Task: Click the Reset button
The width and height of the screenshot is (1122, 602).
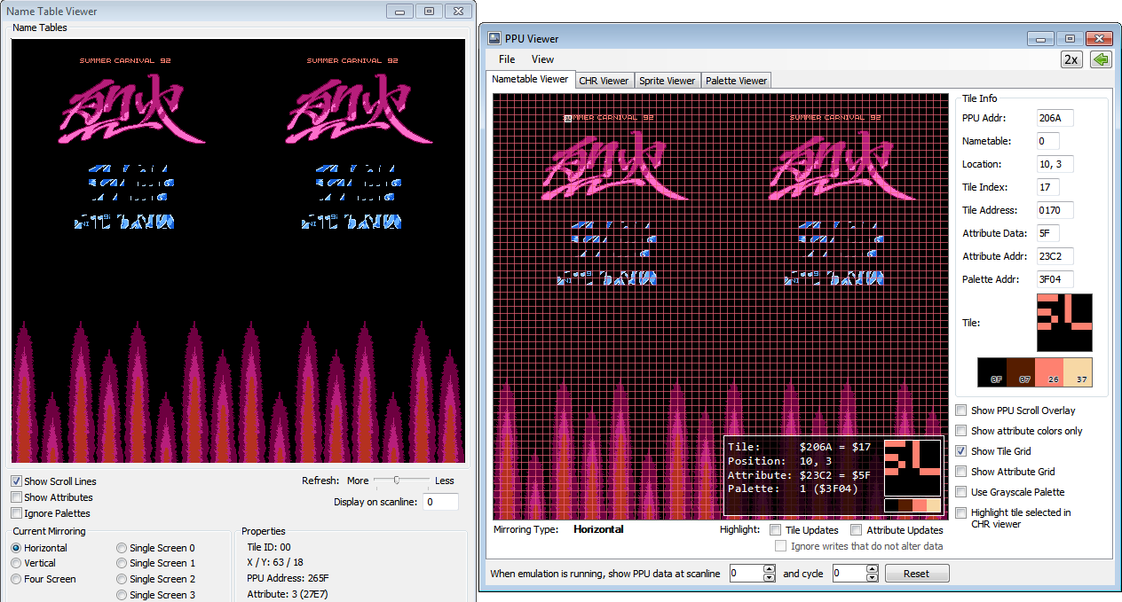Action: [916, 573]
